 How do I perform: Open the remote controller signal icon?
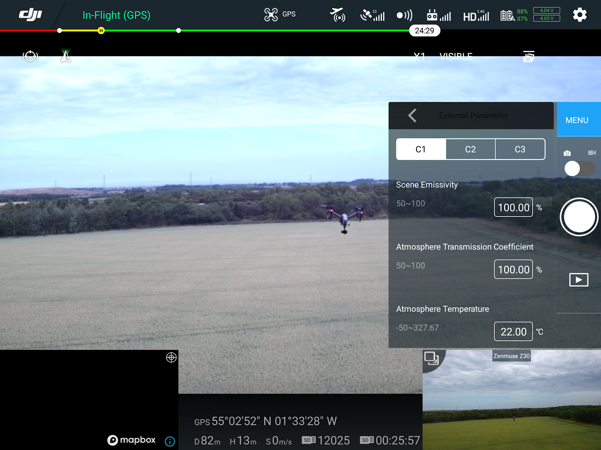439,15
